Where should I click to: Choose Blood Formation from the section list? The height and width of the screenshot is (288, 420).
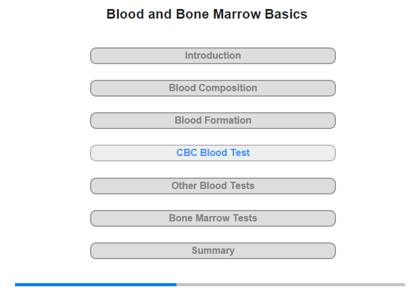coord(213,121)
